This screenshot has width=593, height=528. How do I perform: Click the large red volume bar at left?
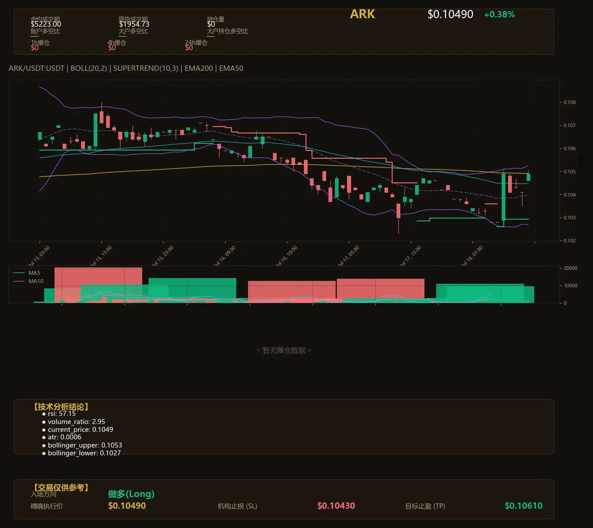[98, 285]
